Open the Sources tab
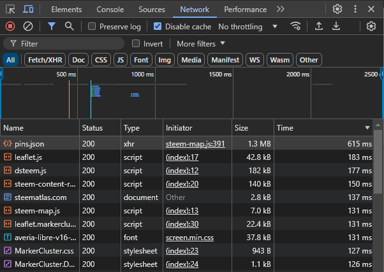 click(152, 10)
